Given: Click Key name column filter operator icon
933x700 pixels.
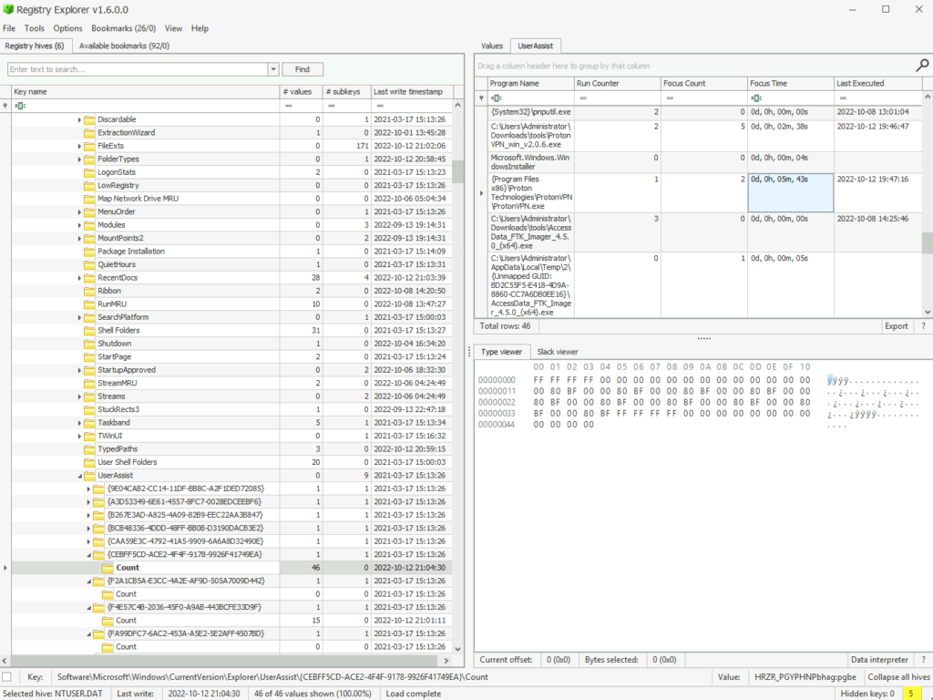Looking at the screenshot, I should [20, 106].
